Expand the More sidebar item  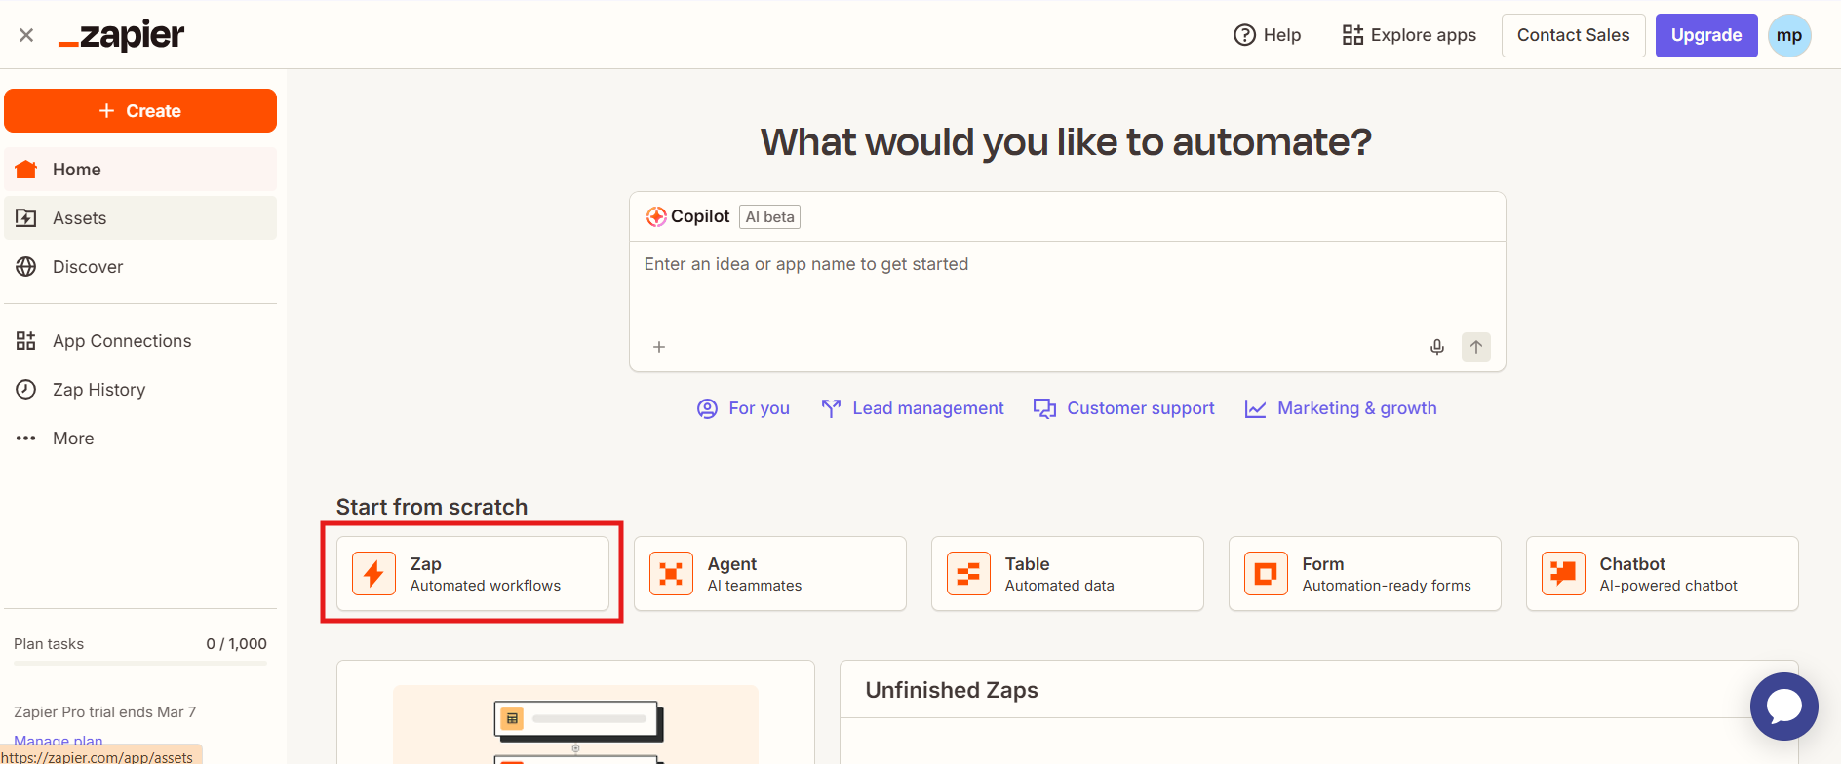[x=73, y=439]
